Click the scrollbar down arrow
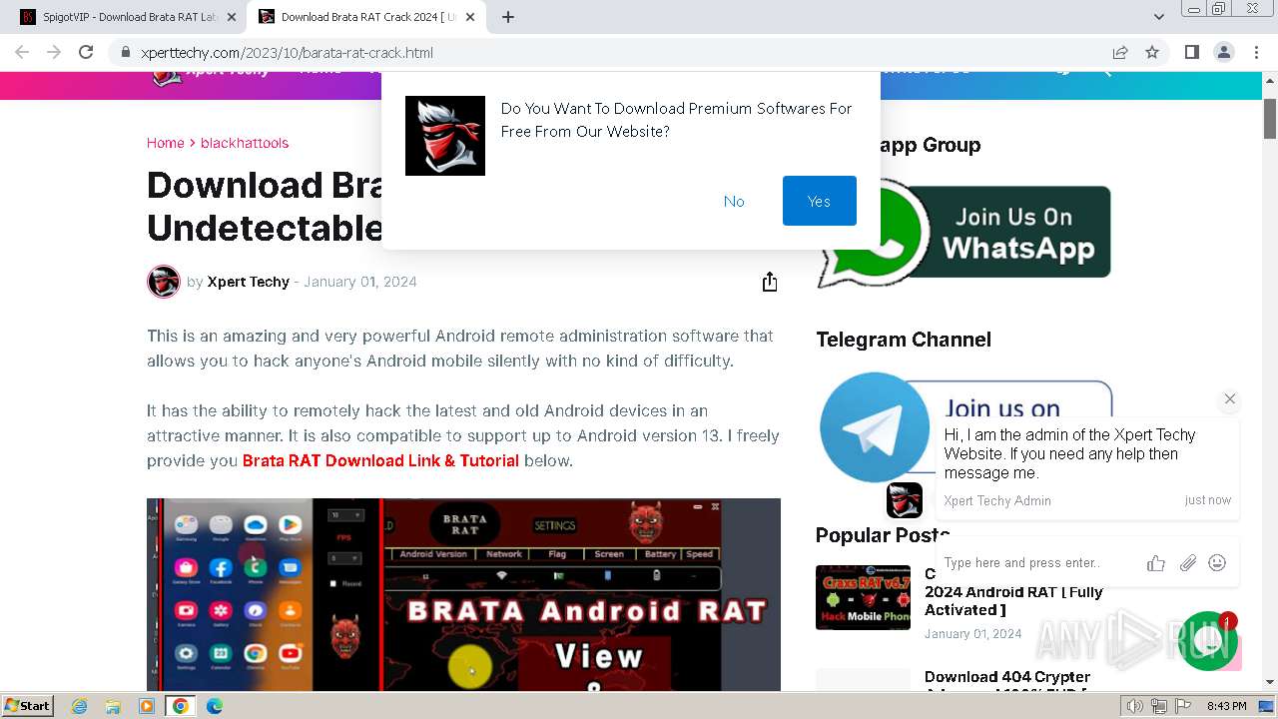Image resolution: width=1278 pixels, height=719 pixels. (1270, 683)
